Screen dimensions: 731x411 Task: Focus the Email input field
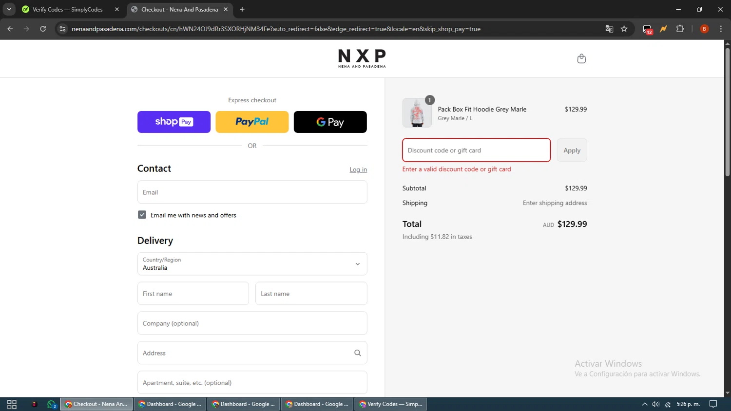pyautogui.click(x=252, y=192)
